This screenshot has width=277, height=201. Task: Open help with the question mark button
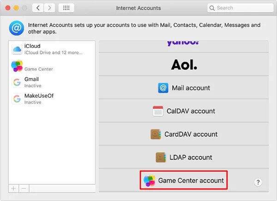click(x=258, y=182)
